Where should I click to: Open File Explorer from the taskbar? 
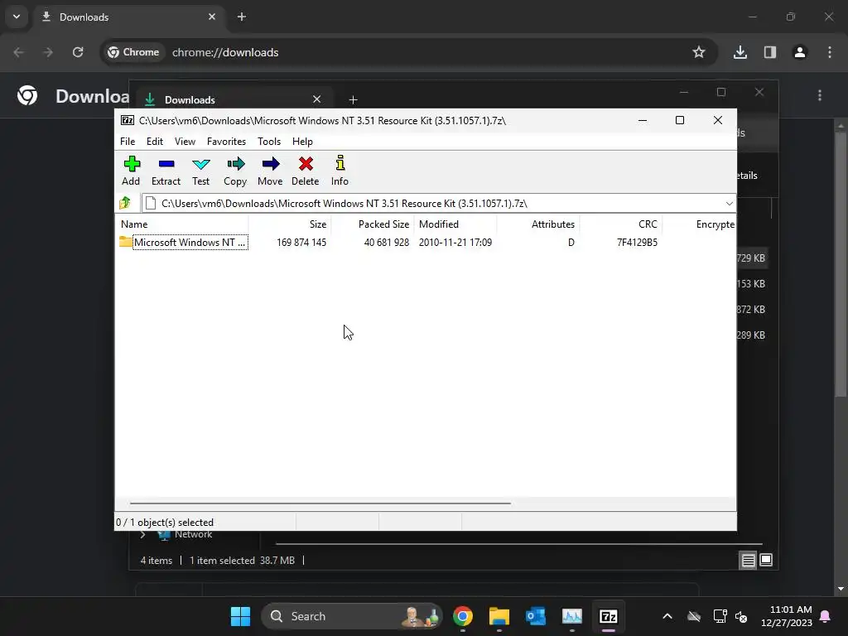tap(499, 616)
